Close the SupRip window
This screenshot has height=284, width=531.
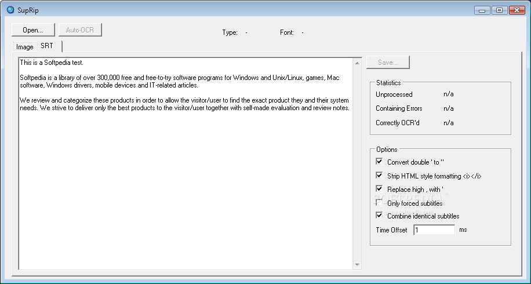click(517, 10)
